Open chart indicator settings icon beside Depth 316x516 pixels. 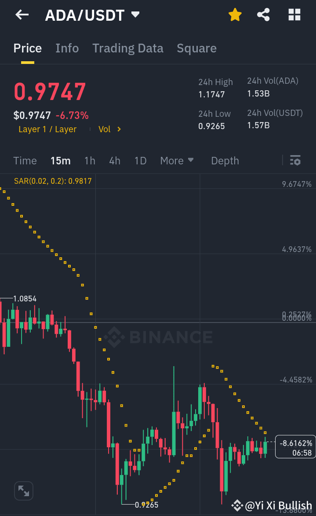tap(295, 160)
